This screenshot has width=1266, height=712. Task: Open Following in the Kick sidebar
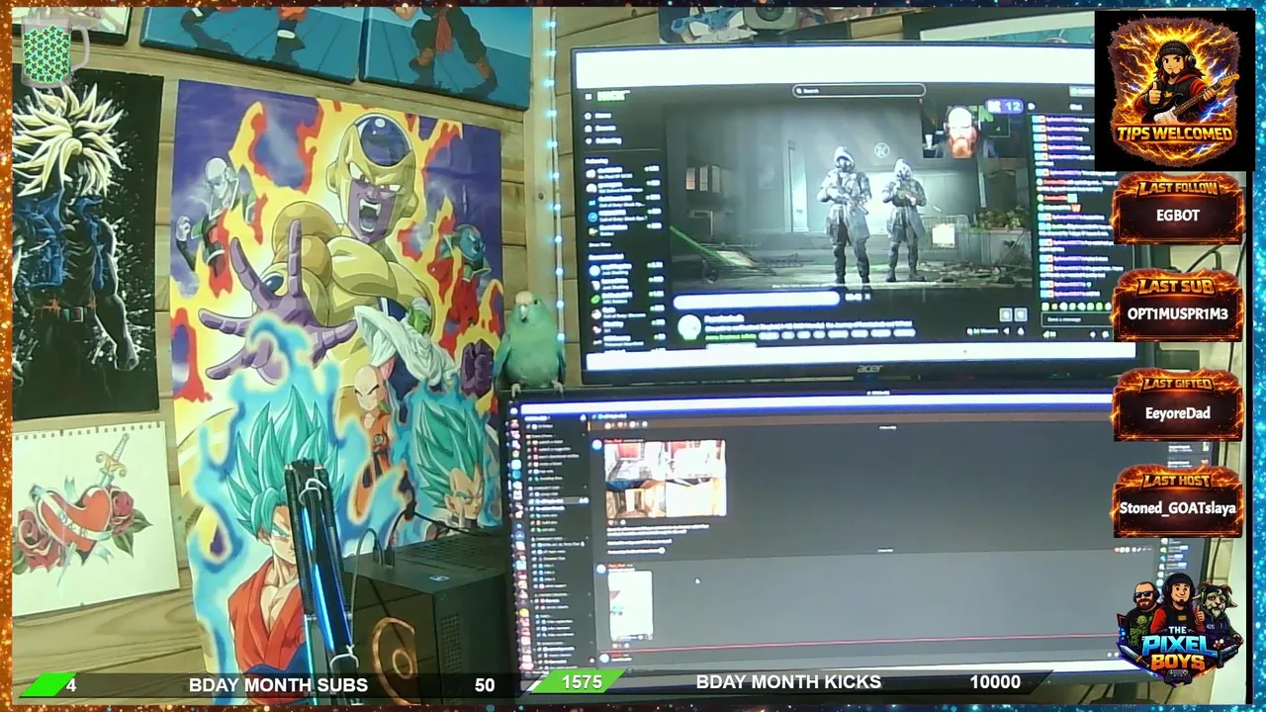point(604,141)
